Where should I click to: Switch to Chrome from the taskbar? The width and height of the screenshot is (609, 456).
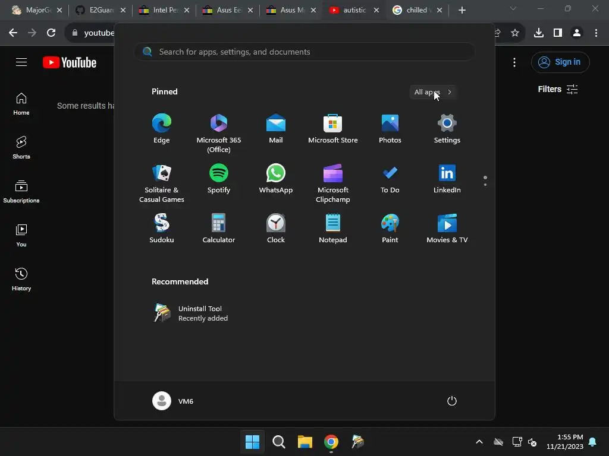coord(331,442)
